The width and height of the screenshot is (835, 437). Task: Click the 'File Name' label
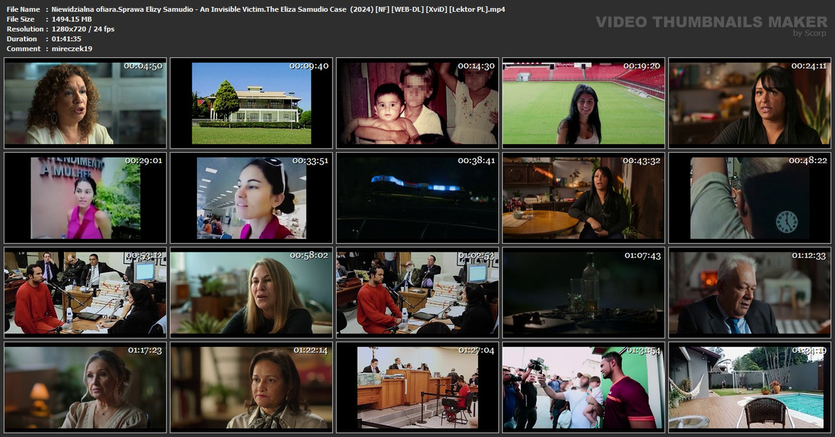click(x=23, y=9)
